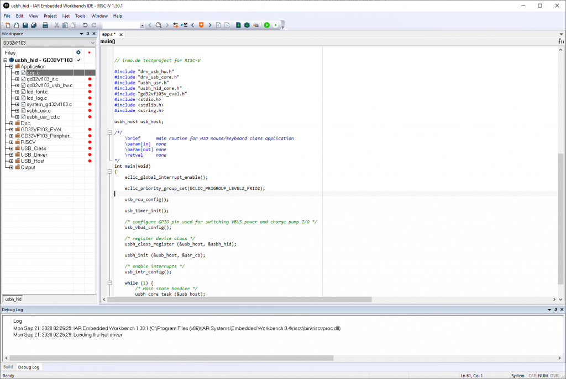
Task: Click the Find Previous arrow icon
Action: pos(150,25)
